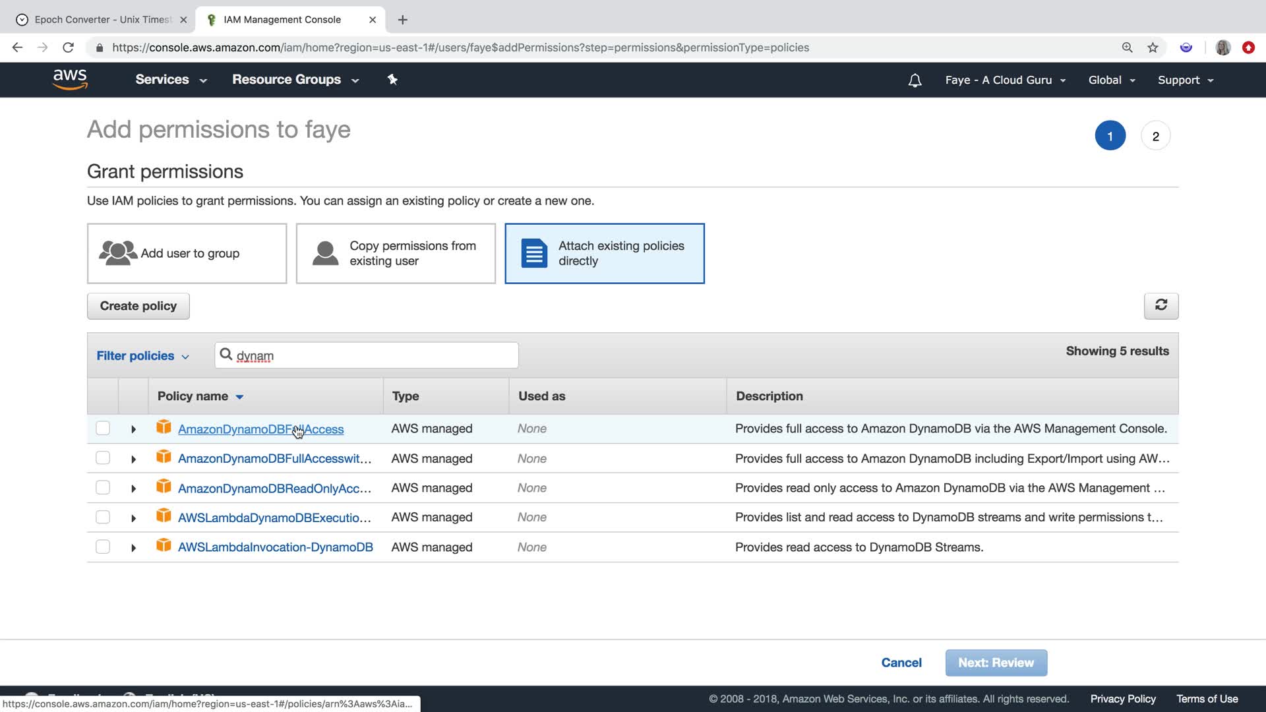The width and height of the screenshot is (1266, 712).
Task: Click the AWS logo home icon
Action: (x=70, y=79)
